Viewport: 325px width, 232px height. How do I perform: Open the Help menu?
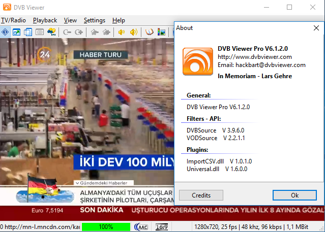[x=119, y=20]
